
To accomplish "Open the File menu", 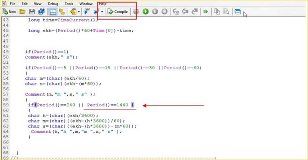I will (12, 4).
